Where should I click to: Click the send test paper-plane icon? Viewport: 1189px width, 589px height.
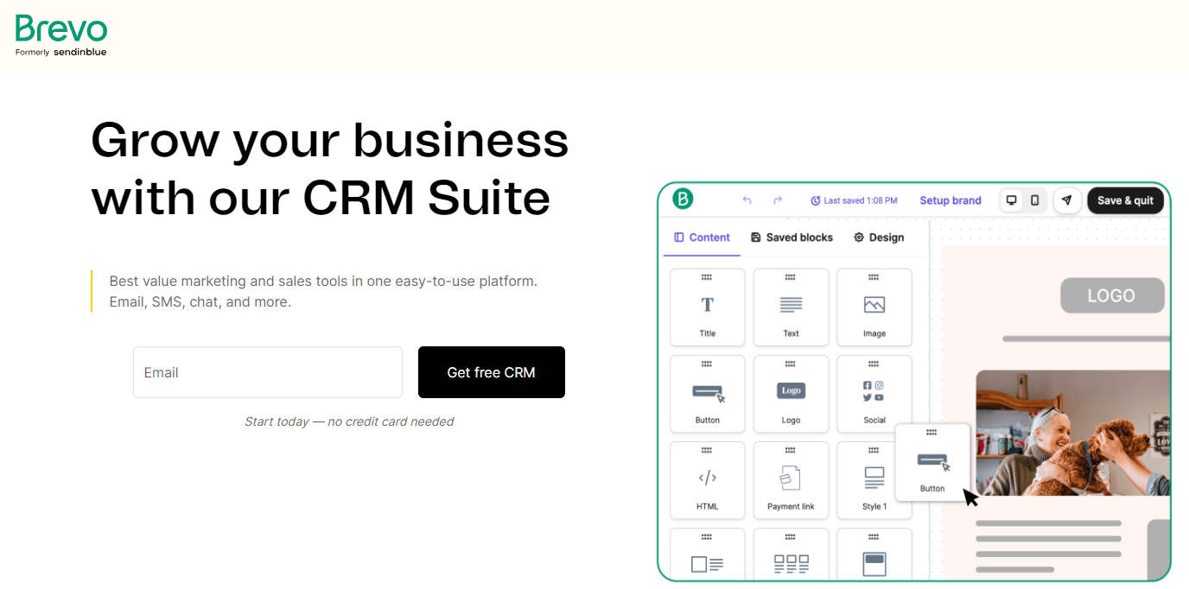pyautogui.click(x=1067, y=200)
